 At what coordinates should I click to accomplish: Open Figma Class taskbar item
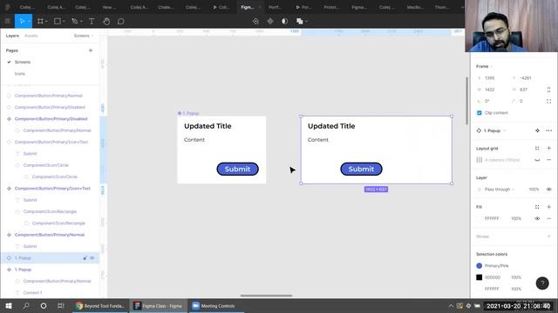click(x=158, y=306)
